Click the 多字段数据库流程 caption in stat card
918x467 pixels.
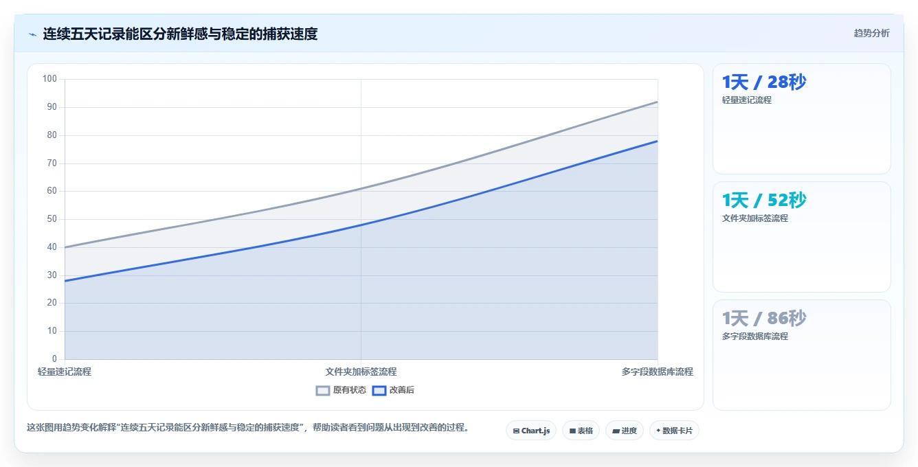(x=755, y=337)
